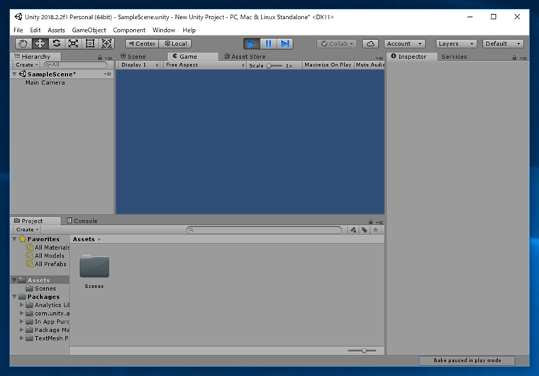Open the Free Aspect dropdown
Image resolution: width=539 pixels, height=376 pixels.
coord(204,65)
